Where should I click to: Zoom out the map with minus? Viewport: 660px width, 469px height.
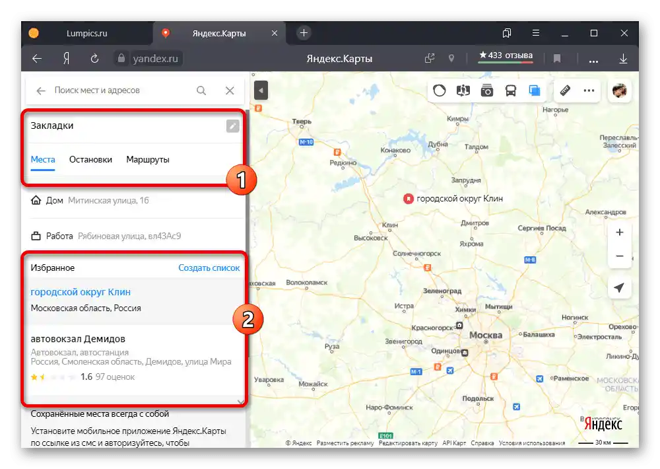pos(619,256)
